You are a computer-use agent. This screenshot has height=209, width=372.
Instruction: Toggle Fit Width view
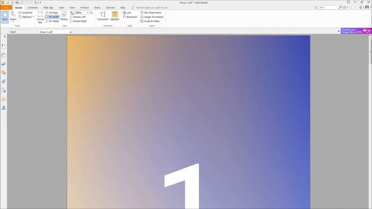click(52, 17)
